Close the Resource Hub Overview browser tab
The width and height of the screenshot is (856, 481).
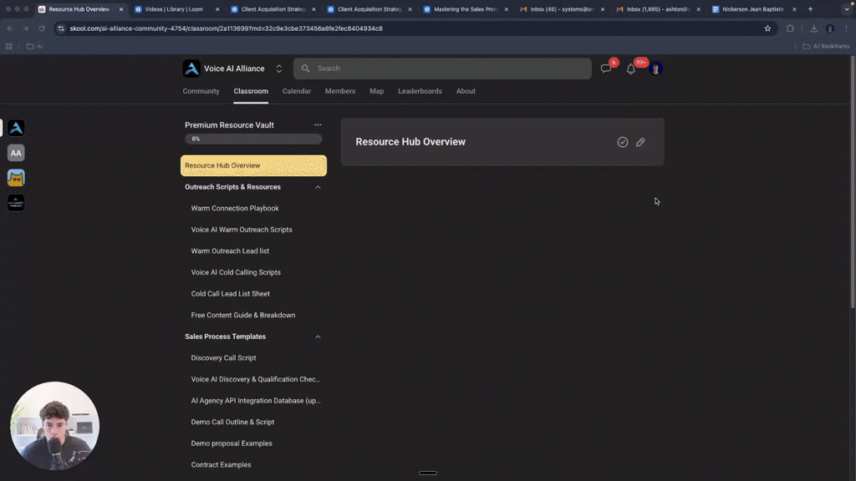(x=121, y=9)
